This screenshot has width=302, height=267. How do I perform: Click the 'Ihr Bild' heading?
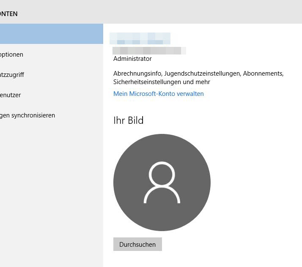point(129,120)
